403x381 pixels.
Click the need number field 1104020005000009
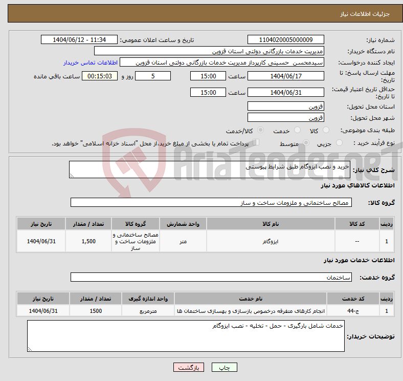coord(285,39)
